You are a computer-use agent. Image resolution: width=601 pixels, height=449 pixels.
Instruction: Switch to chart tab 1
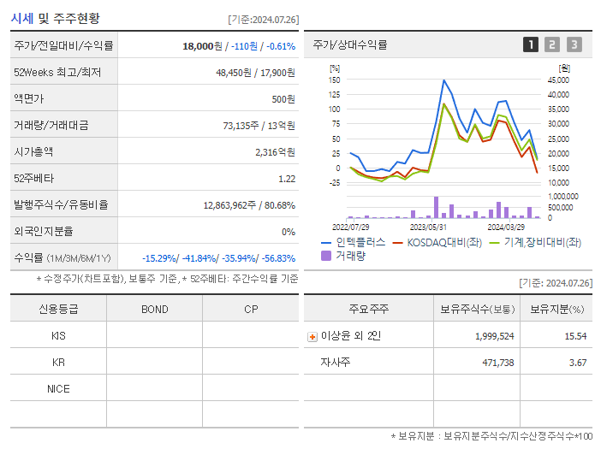click(x=531, y=44)
